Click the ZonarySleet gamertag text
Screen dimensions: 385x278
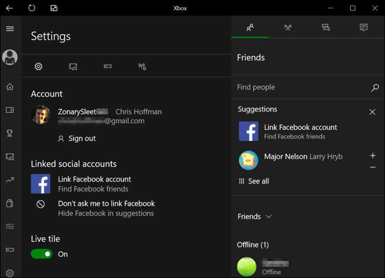[x=83, y=112]
